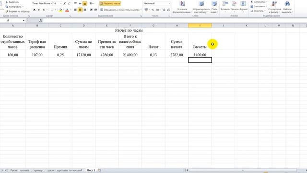This screenshot has width=307, height=173.
Task: Open Conditional Formatting (Условное форматирование)
Action: 182,7
